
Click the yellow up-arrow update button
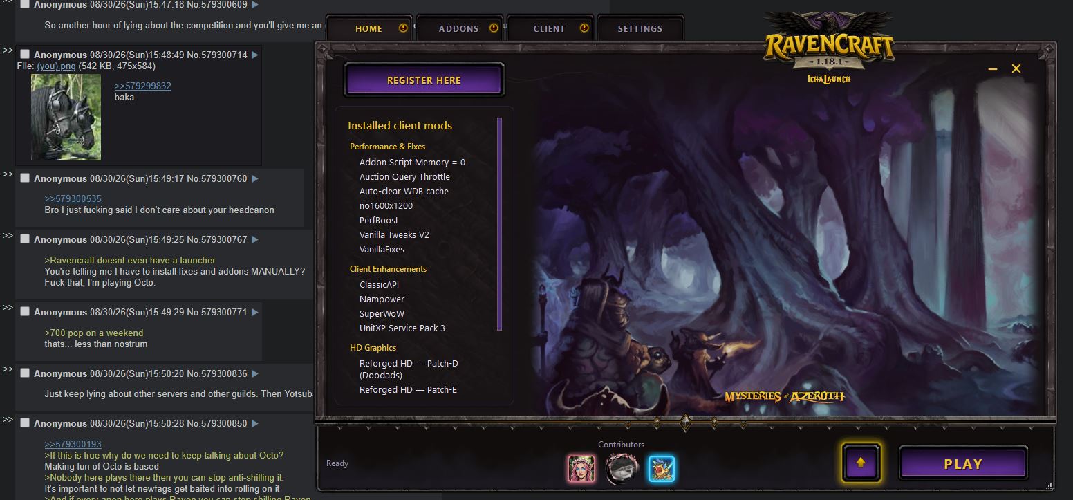point(861,463)
